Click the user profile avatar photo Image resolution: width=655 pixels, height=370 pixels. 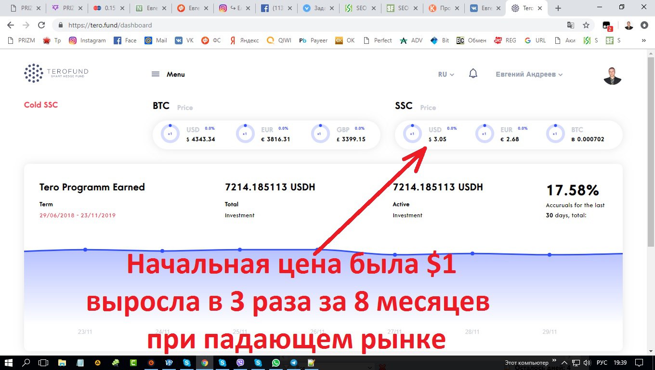(613, 75)
